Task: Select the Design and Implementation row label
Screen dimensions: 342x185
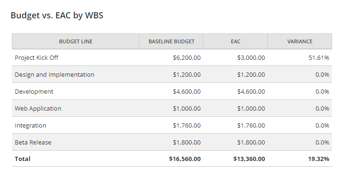Action: [x=54, y=75]
